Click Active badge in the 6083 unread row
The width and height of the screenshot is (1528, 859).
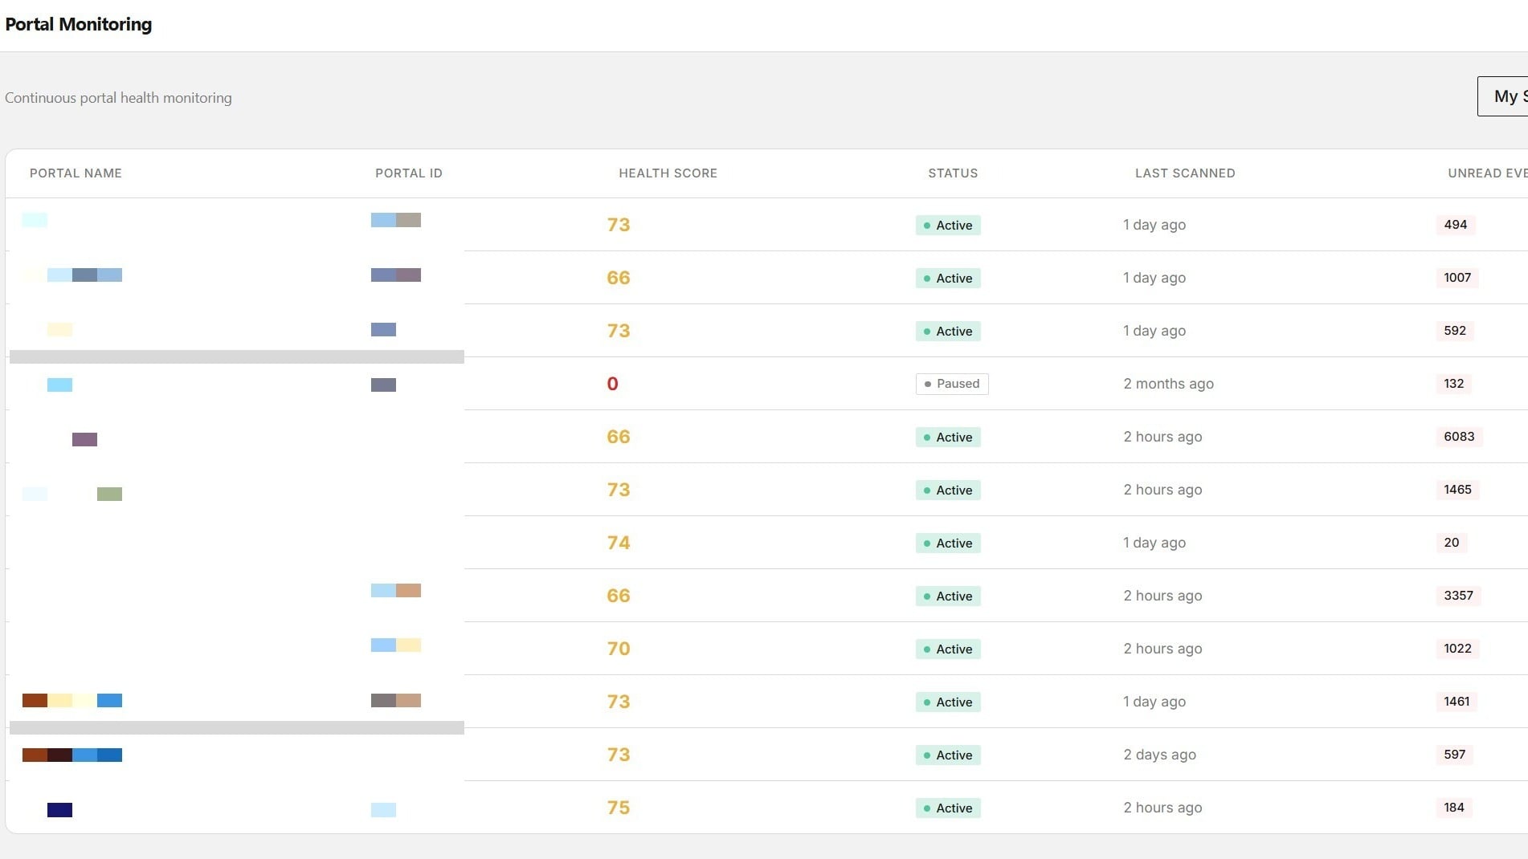pos(948,438)
